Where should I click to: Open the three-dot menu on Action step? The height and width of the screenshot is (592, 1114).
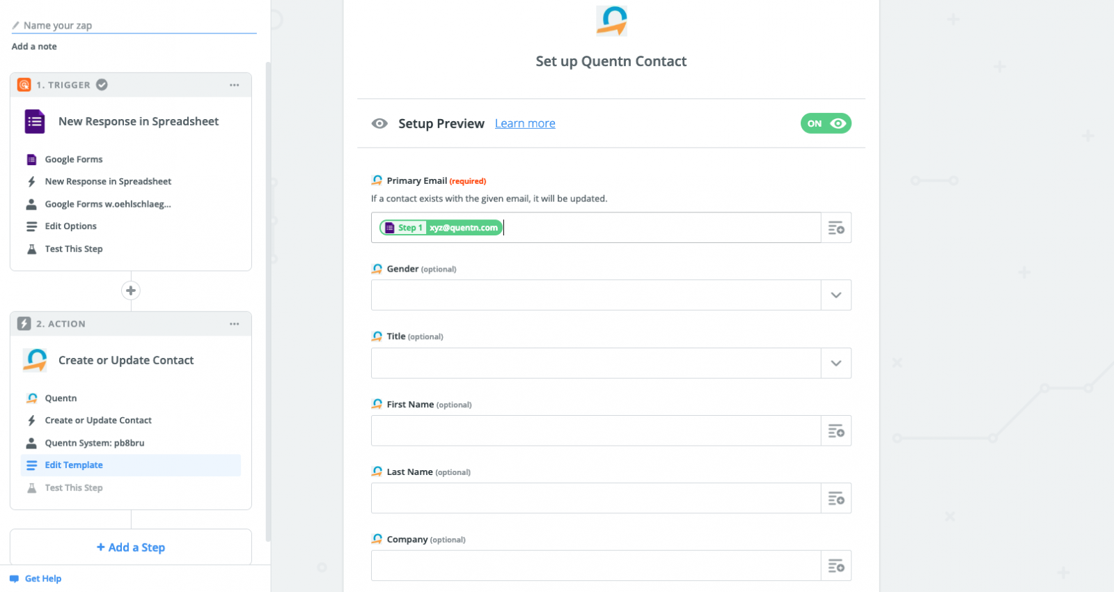(235, 324)
